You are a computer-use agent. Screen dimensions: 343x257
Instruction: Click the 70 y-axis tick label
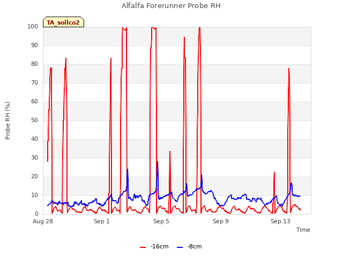34,83
